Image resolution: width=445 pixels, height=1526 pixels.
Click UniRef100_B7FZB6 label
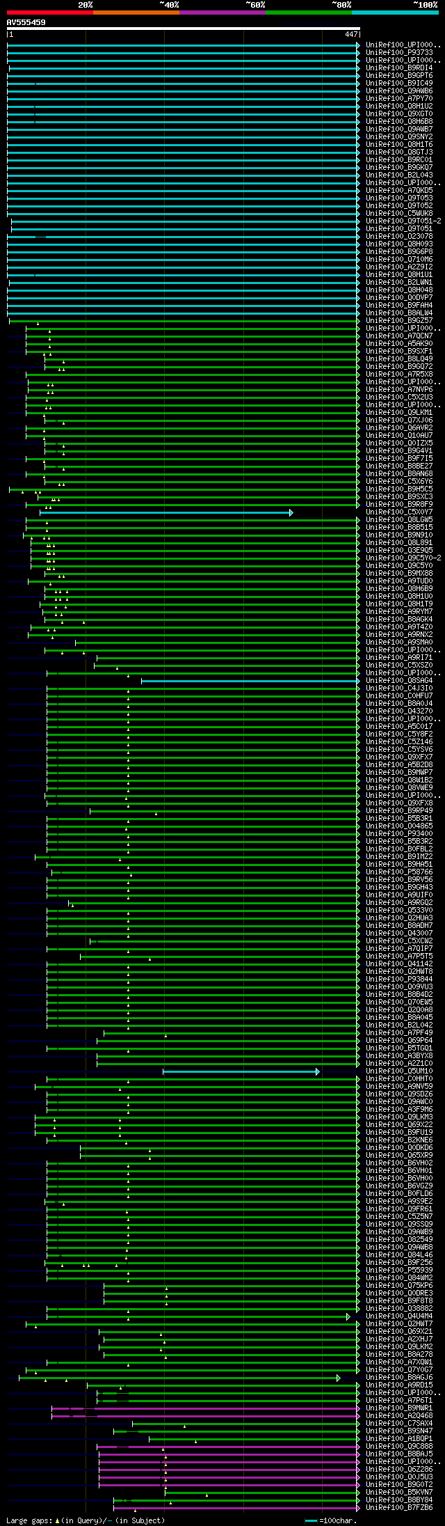[399, 1507]
